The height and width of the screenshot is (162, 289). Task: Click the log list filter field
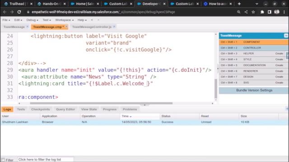point(46,159)
